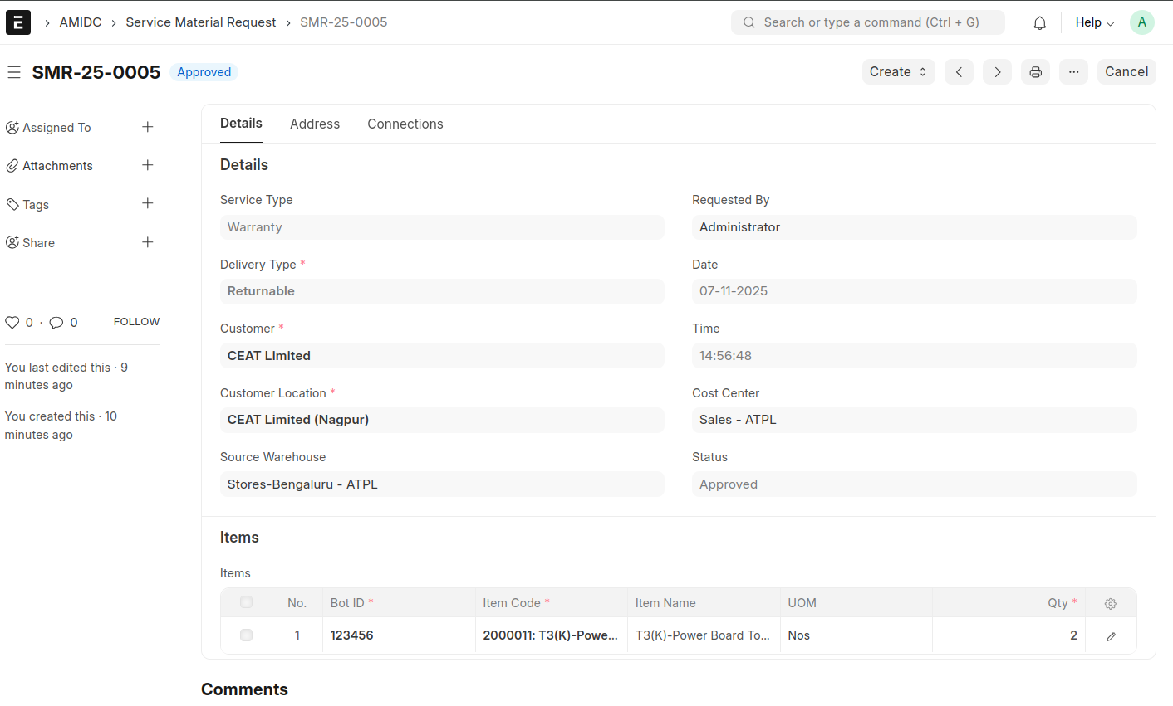Select all rows checkbox in Items header
This screenshot has height=706, width=1173.
(246, 602)
